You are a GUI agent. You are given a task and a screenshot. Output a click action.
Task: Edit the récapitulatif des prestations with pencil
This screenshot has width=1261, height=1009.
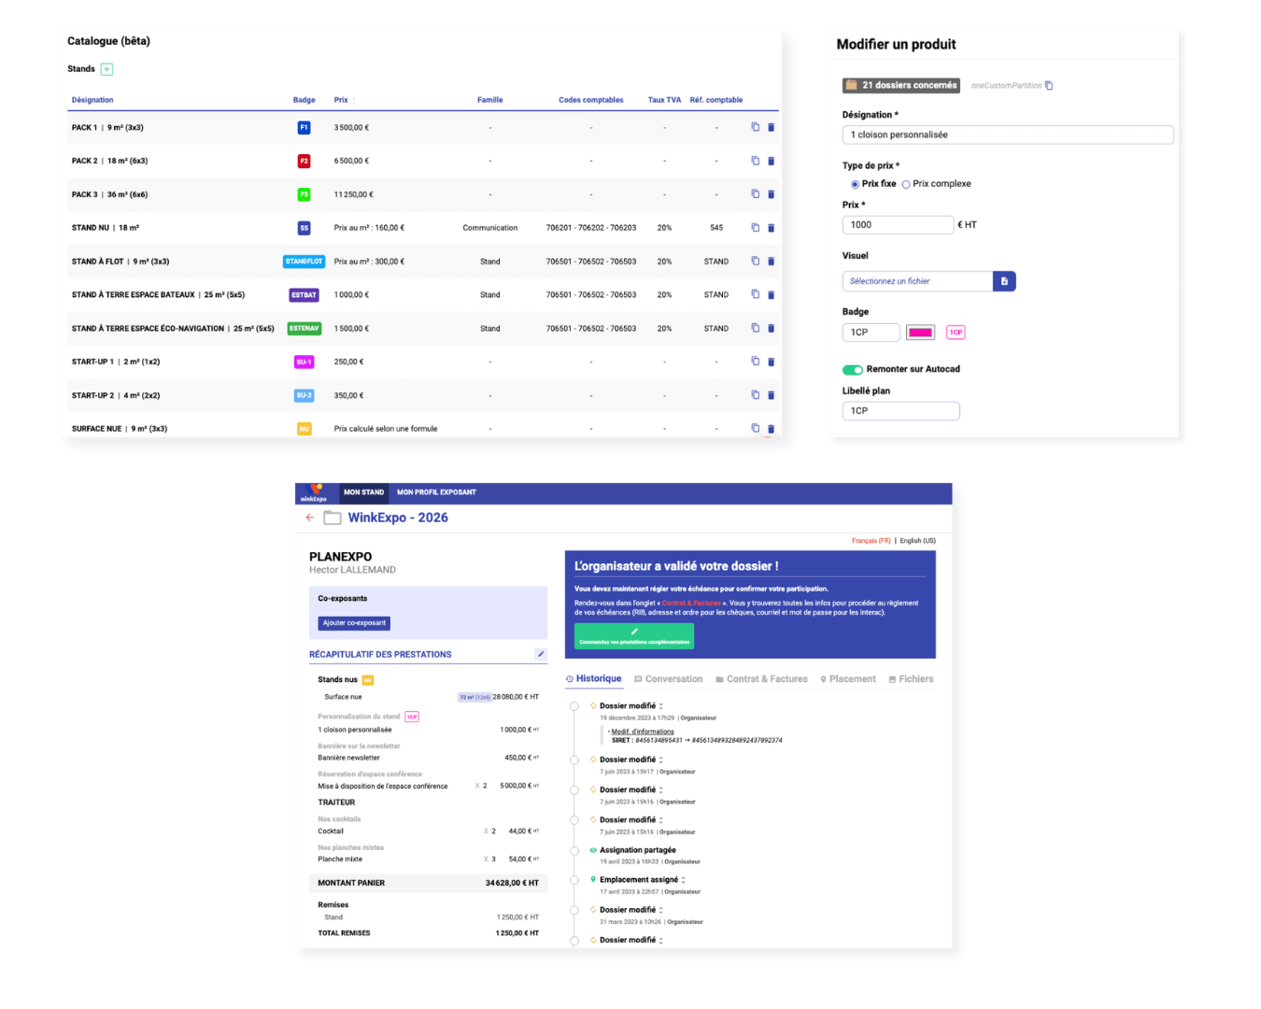(x=540, y=654)
